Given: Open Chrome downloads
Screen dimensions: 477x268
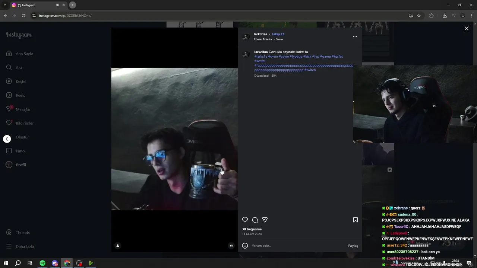Looking at the screenshot, I should [445, 16].
